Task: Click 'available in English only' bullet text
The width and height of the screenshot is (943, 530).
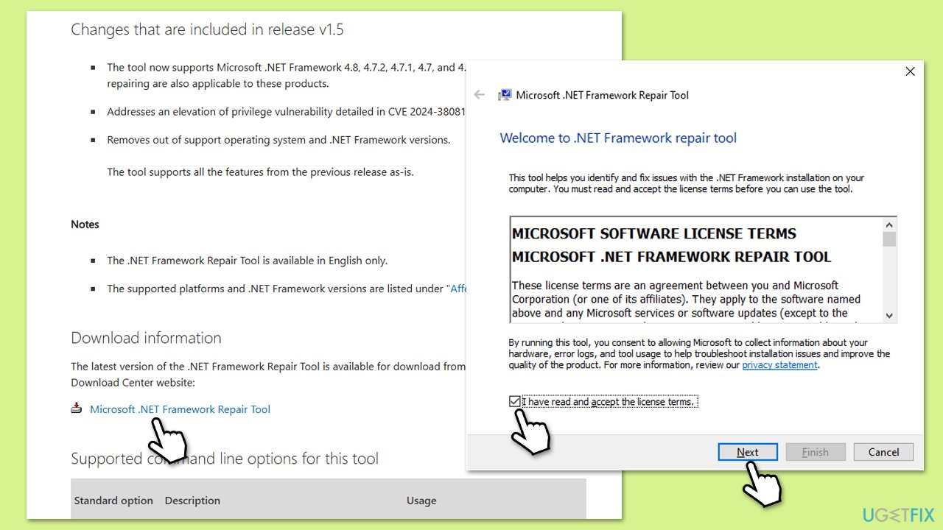Action: click(x=247, y=261)
